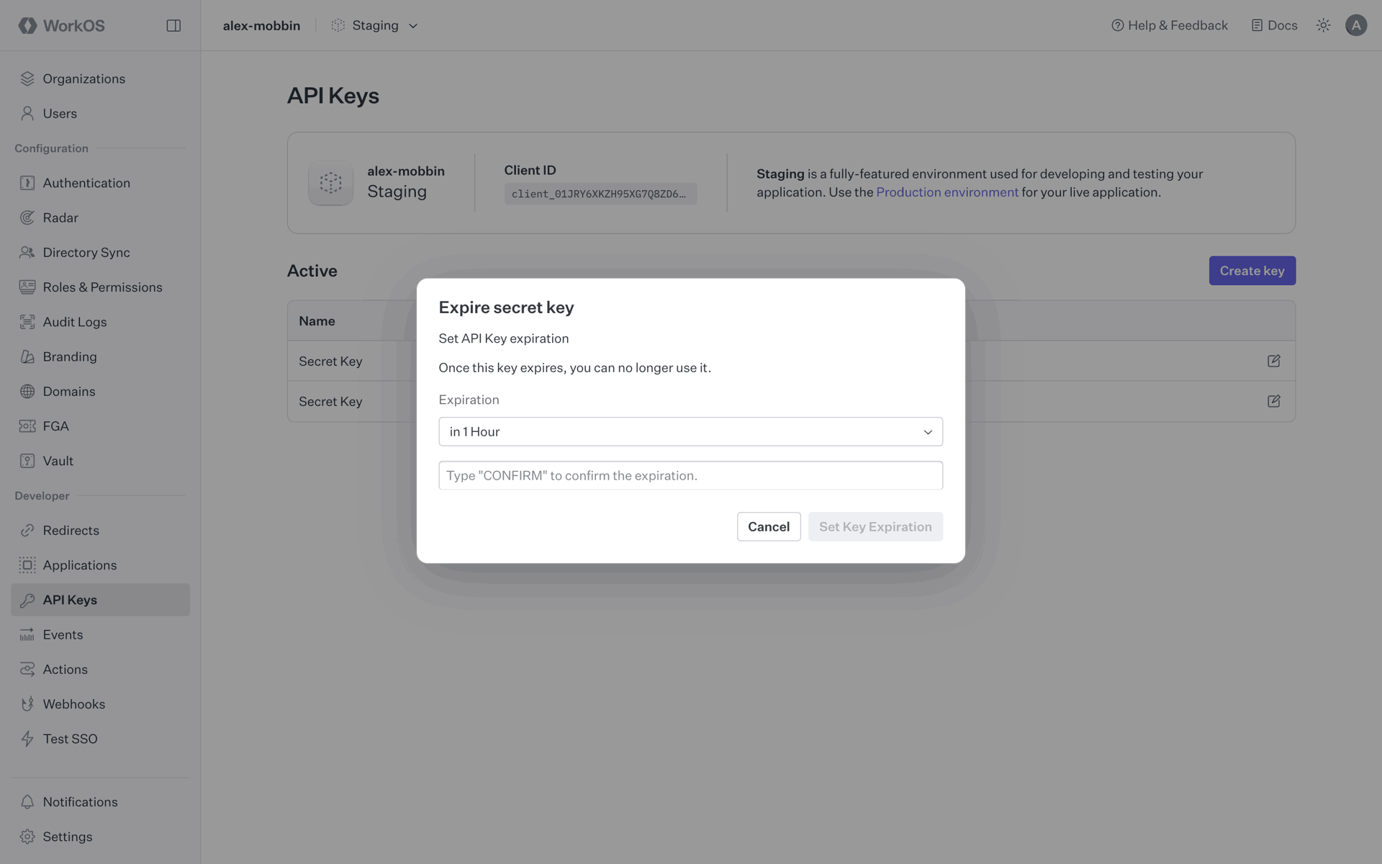Viewport: 1382px width, 864px height.
Task: Click the FGA icon
Action: pos(27,426)
